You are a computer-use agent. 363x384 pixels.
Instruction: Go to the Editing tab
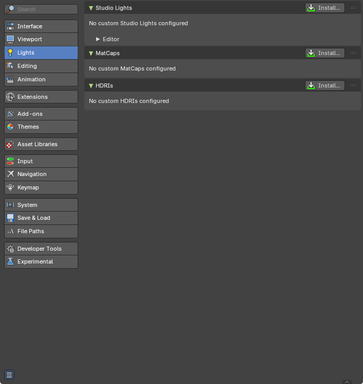(x=41, y=66)
